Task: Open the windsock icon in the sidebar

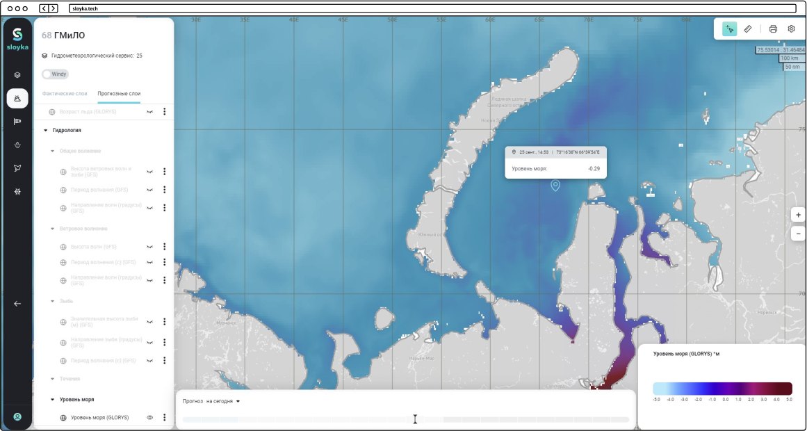Action: [17, 122]
